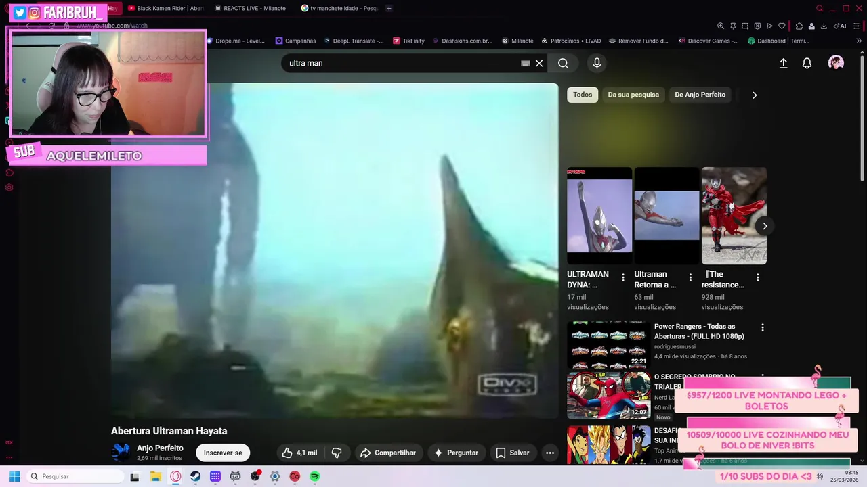Open the browser downloads icon

824,26
